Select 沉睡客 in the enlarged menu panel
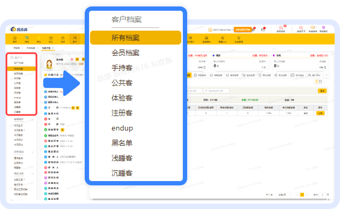 122,173
